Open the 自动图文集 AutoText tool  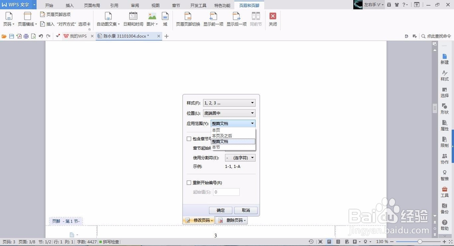tap(108, 20)
